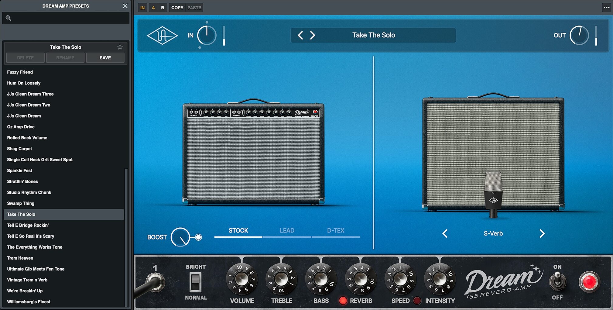Viewport: 613px width, 310px height.
Task: Load the Rolled Back Volume preset
Action: tap(64, 138)
